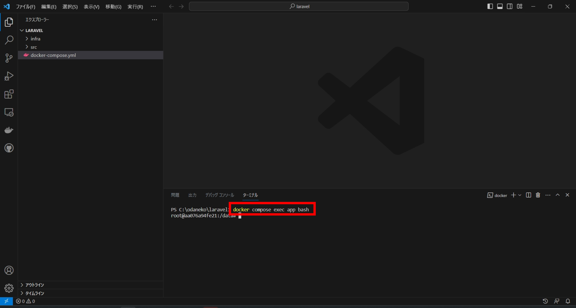This screenshot has width=576, height=308.
Task: Toggle the secondary sidebar visibility
Action: (x=510, y=6)
